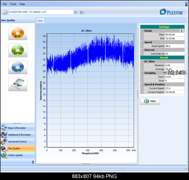189x180 pixels.
Task: Click the Cmd Interval value field
Action: click(x=174, y=54)
